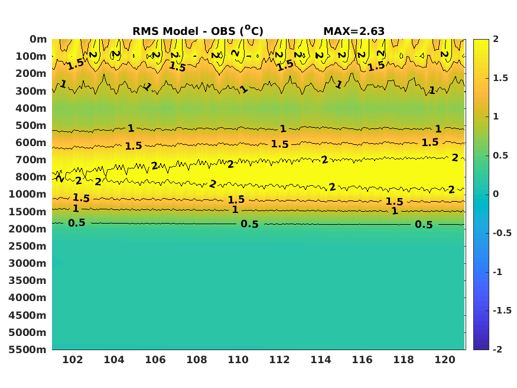This screenshot has width=517, height=388.
Task: Click the plot title 'RMS Model - OBS (°C)'
Action: [x=198, y=31]
